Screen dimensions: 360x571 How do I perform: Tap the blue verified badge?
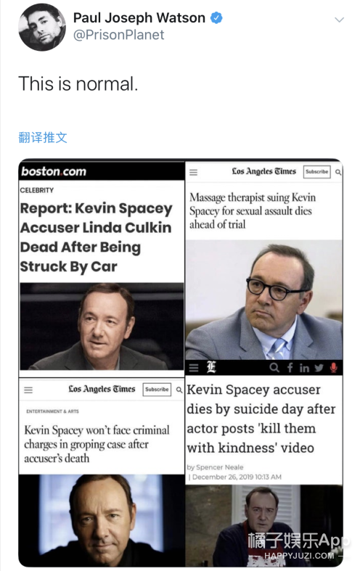217,17
